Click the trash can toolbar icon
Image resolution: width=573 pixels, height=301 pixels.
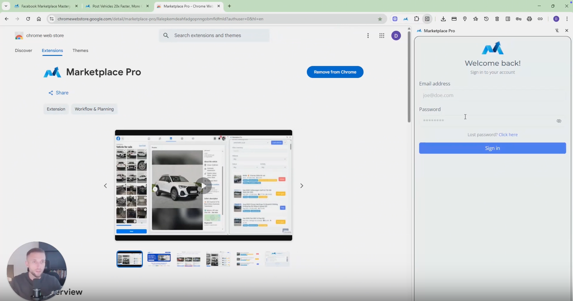497,19
